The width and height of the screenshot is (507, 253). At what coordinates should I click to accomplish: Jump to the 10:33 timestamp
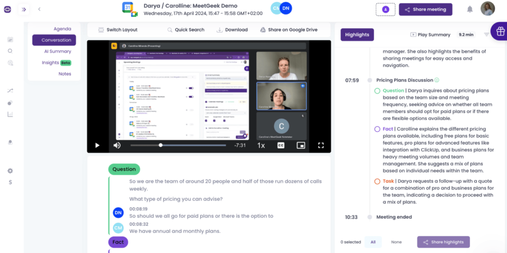pos(351,217)
